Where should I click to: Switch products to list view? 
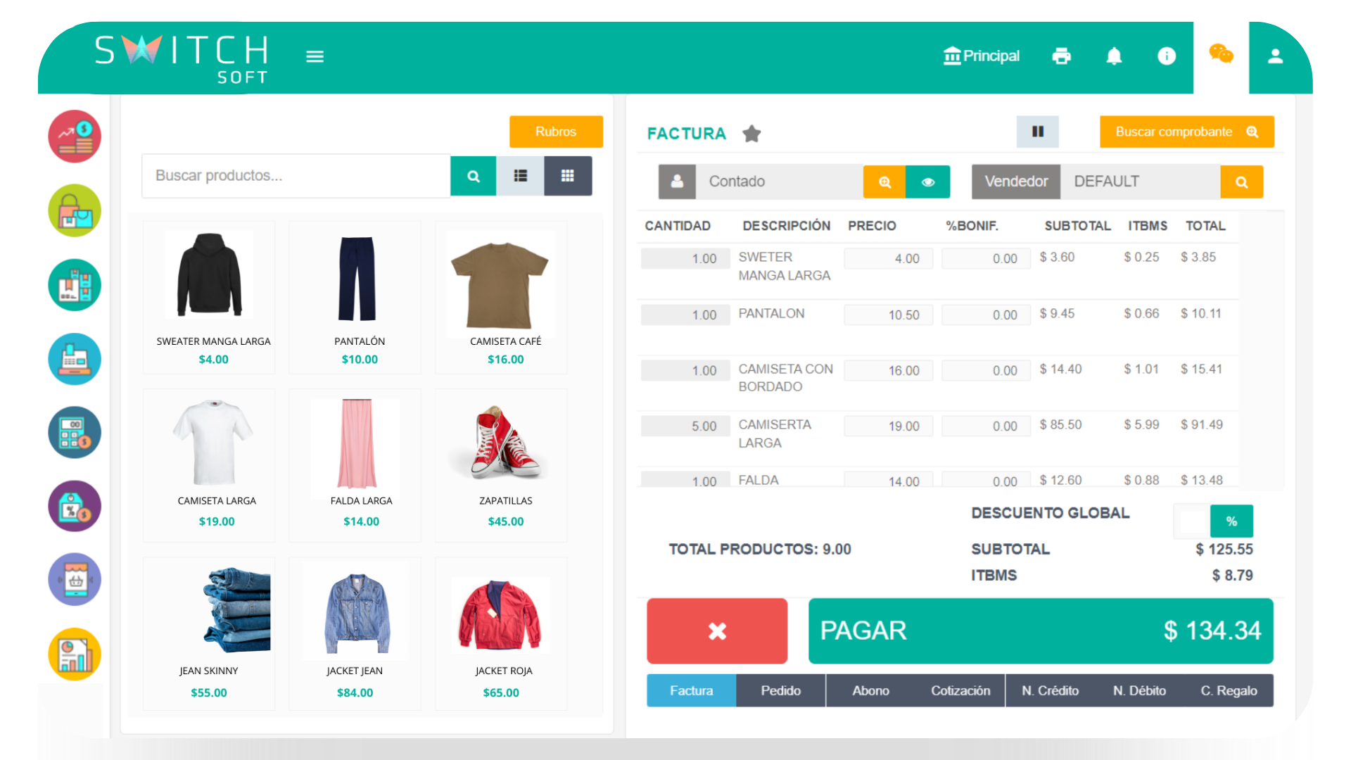pos(520,176)
